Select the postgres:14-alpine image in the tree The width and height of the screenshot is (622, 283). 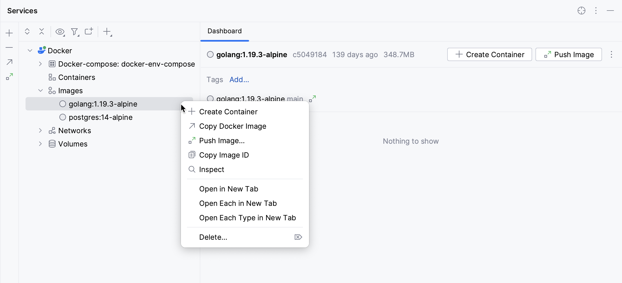101,117
